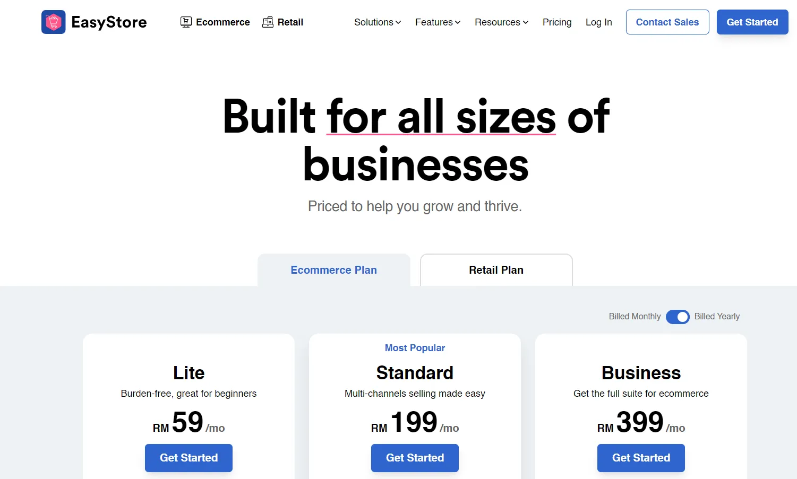The image size is (797, 479).
Task: Click the header Get Started button
Action: pyautogui.click(x=752, y=22)
